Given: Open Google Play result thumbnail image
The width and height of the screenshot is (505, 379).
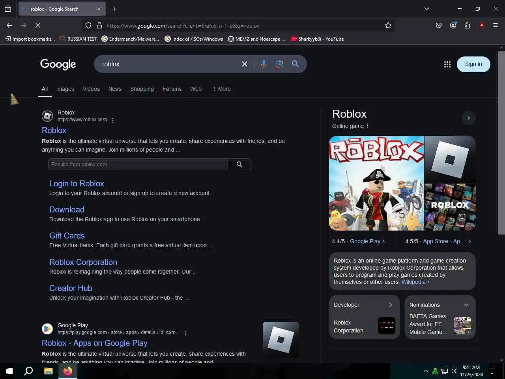Looking at the screenshot, I should [281, 340].
